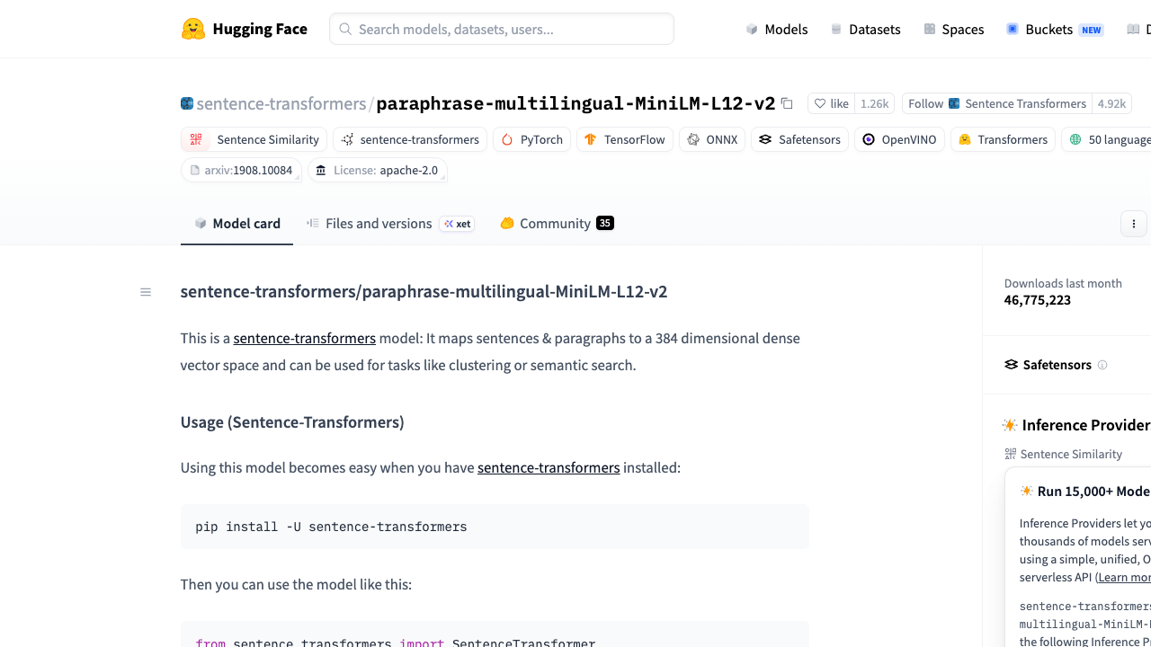Click the 1.26k likes count
Image resolution: width=1151 pixels, height=647 pixels.
(x=875, y=103)
